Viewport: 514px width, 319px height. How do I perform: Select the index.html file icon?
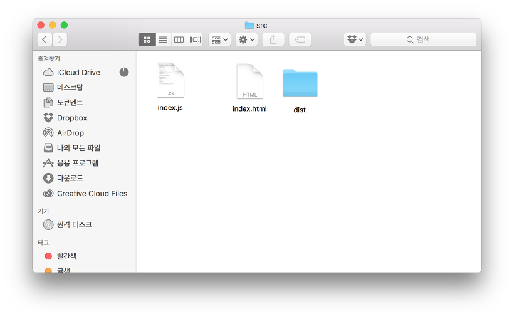point(249,81)
